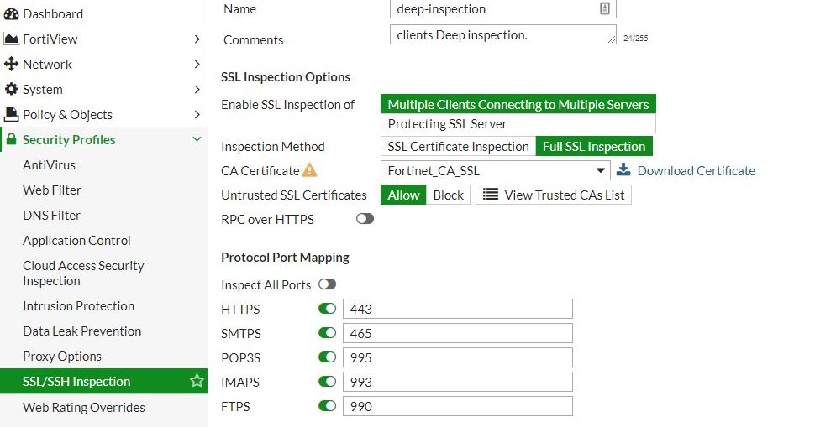Go to Intrusion Protection
815x427 pixels.
(78, 306)
